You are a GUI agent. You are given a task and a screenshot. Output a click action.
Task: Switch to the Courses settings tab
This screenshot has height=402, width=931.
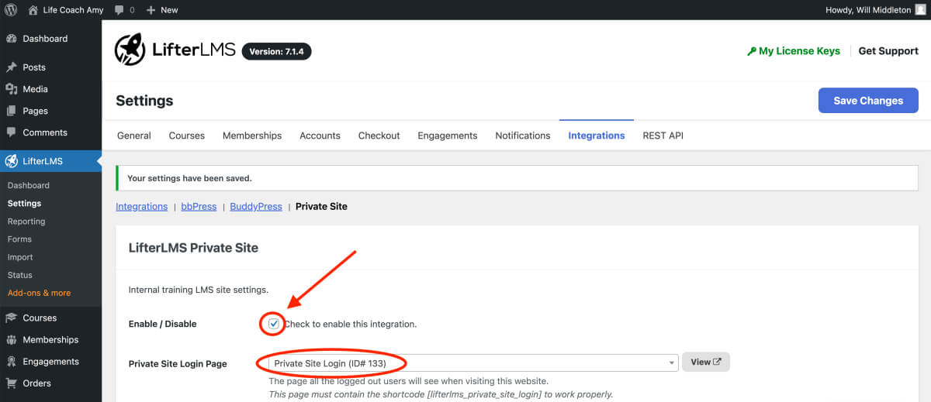pos(187,136)
